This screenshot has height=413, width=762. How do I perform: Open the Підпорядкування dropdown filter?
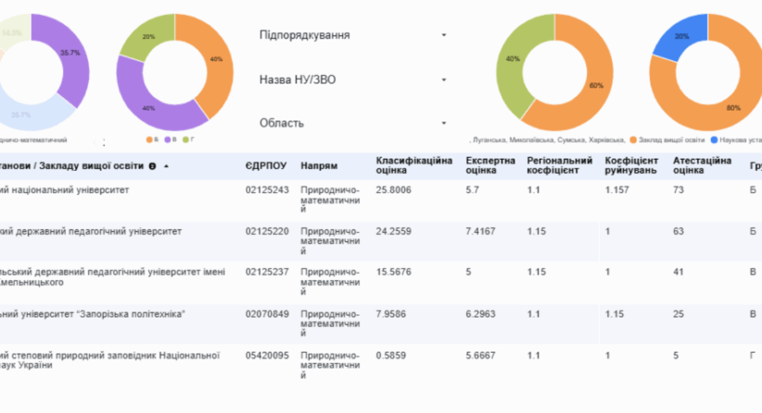tap(353, 35)
